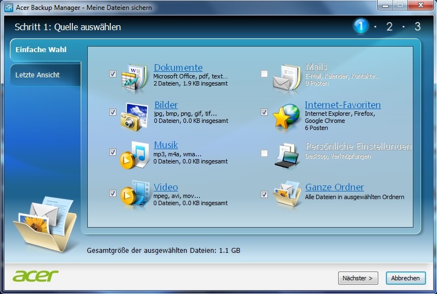Click the Abbrechen button
Image resolution: width=437 pixels, height=294 pixels.
[x=406, y=278]
